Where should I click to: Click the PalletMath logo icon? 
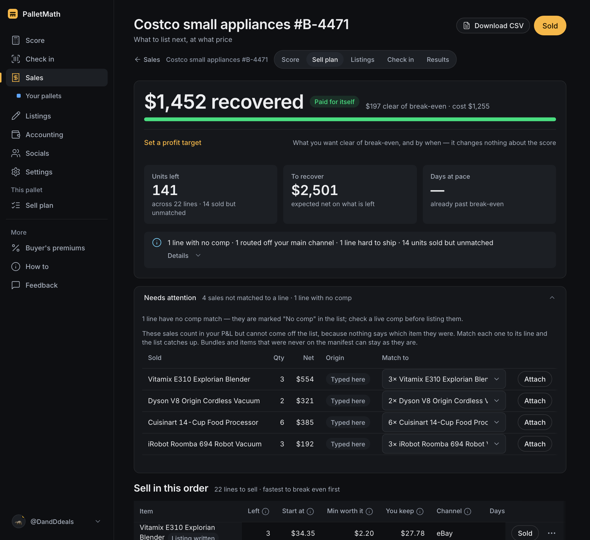[13, 14]
